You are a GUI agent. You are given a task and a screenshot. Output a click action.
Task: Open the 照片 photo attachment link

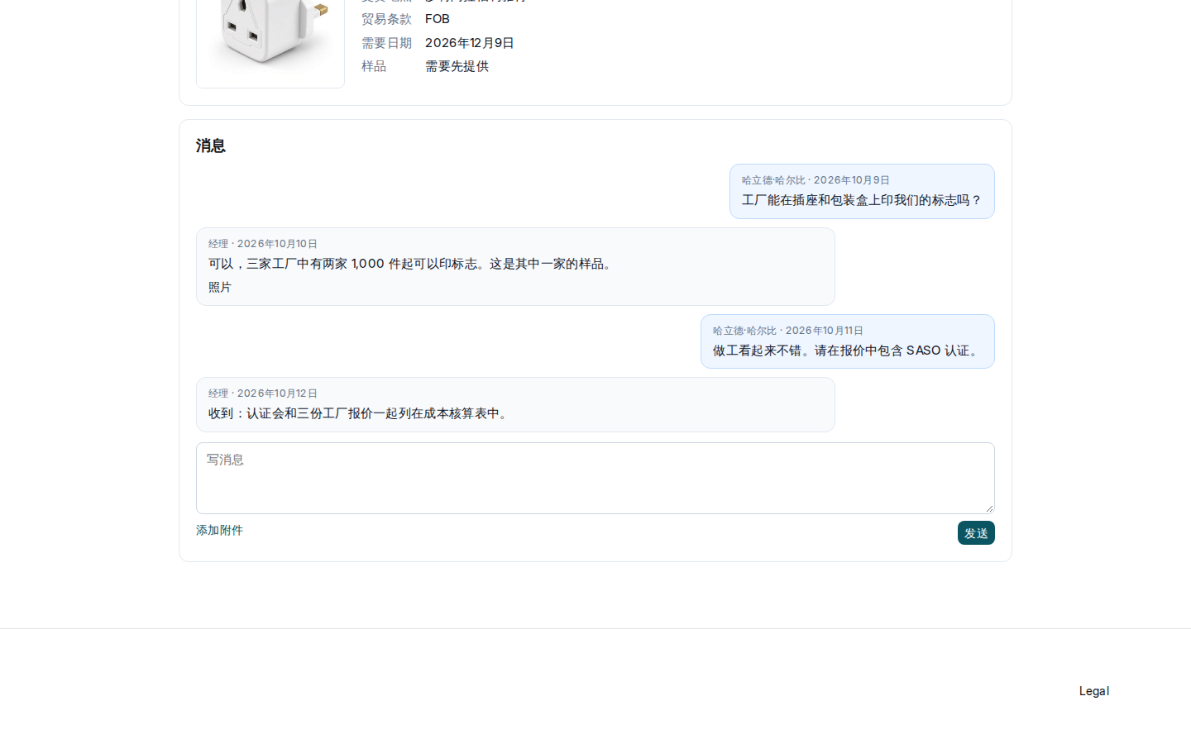tap(220, 287)
